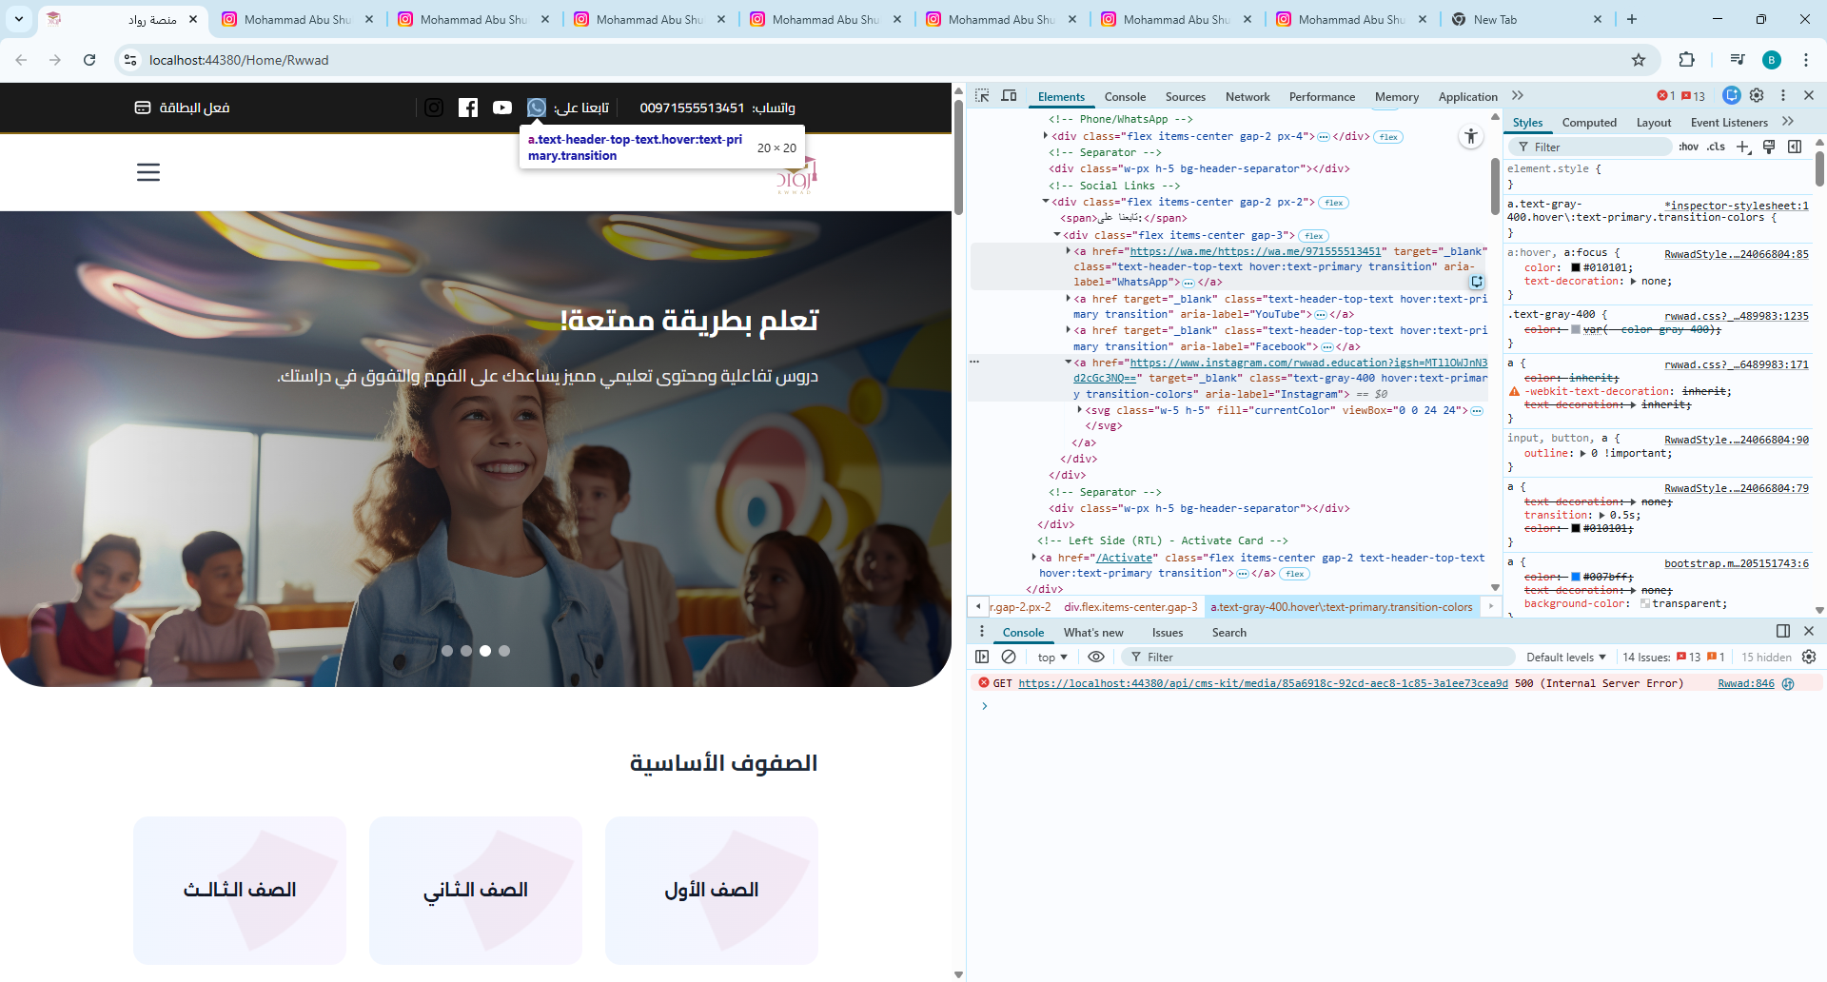Expand the svg element node in DOM tree

pos(1080,410)
